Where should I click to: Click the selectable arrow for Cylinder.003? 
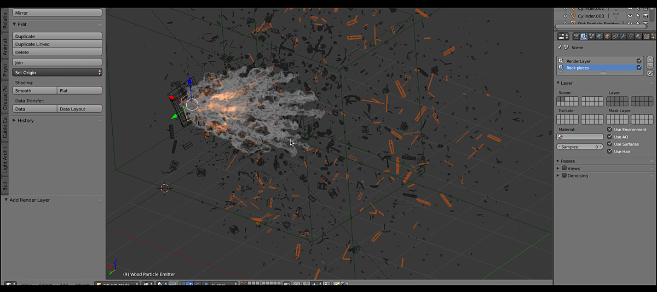[638, 16]
